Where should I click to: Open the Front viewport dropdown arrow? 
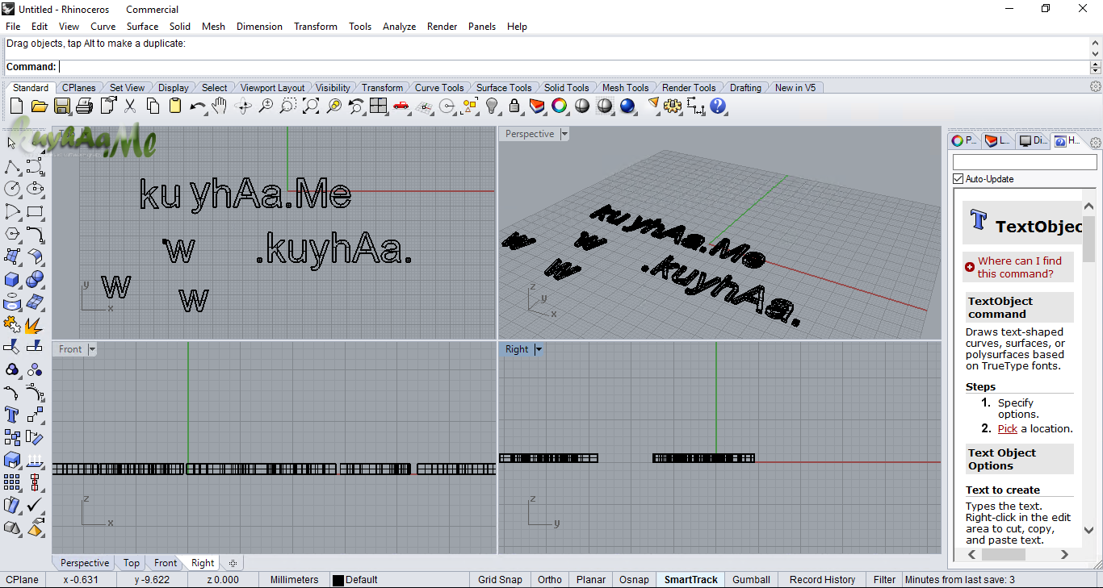pyautogui.click(x=92, y=349)
